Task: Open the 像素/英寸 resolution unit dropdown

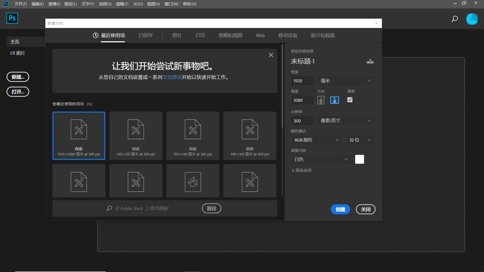Action: click(x=346, y=121)
